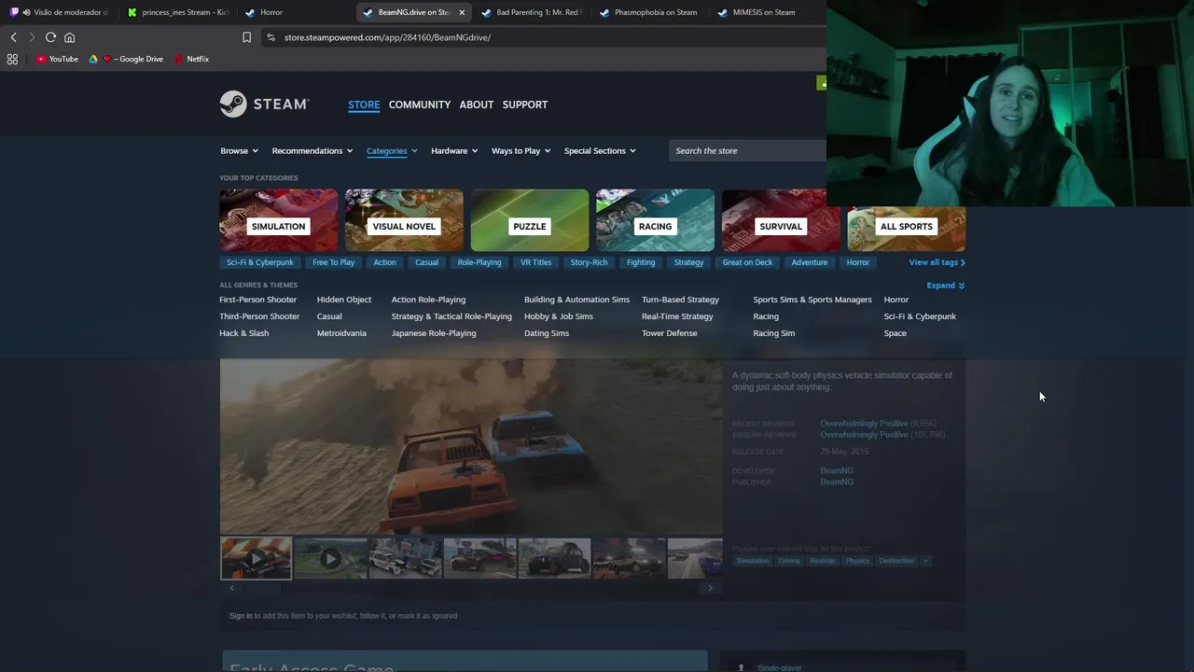This screenshot has height=672, width=1194.
Task: Open Space genre link
Action: click(x=895, y=333)
